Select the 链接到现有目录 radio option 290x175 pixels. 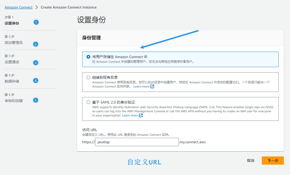tap(88, 77)
